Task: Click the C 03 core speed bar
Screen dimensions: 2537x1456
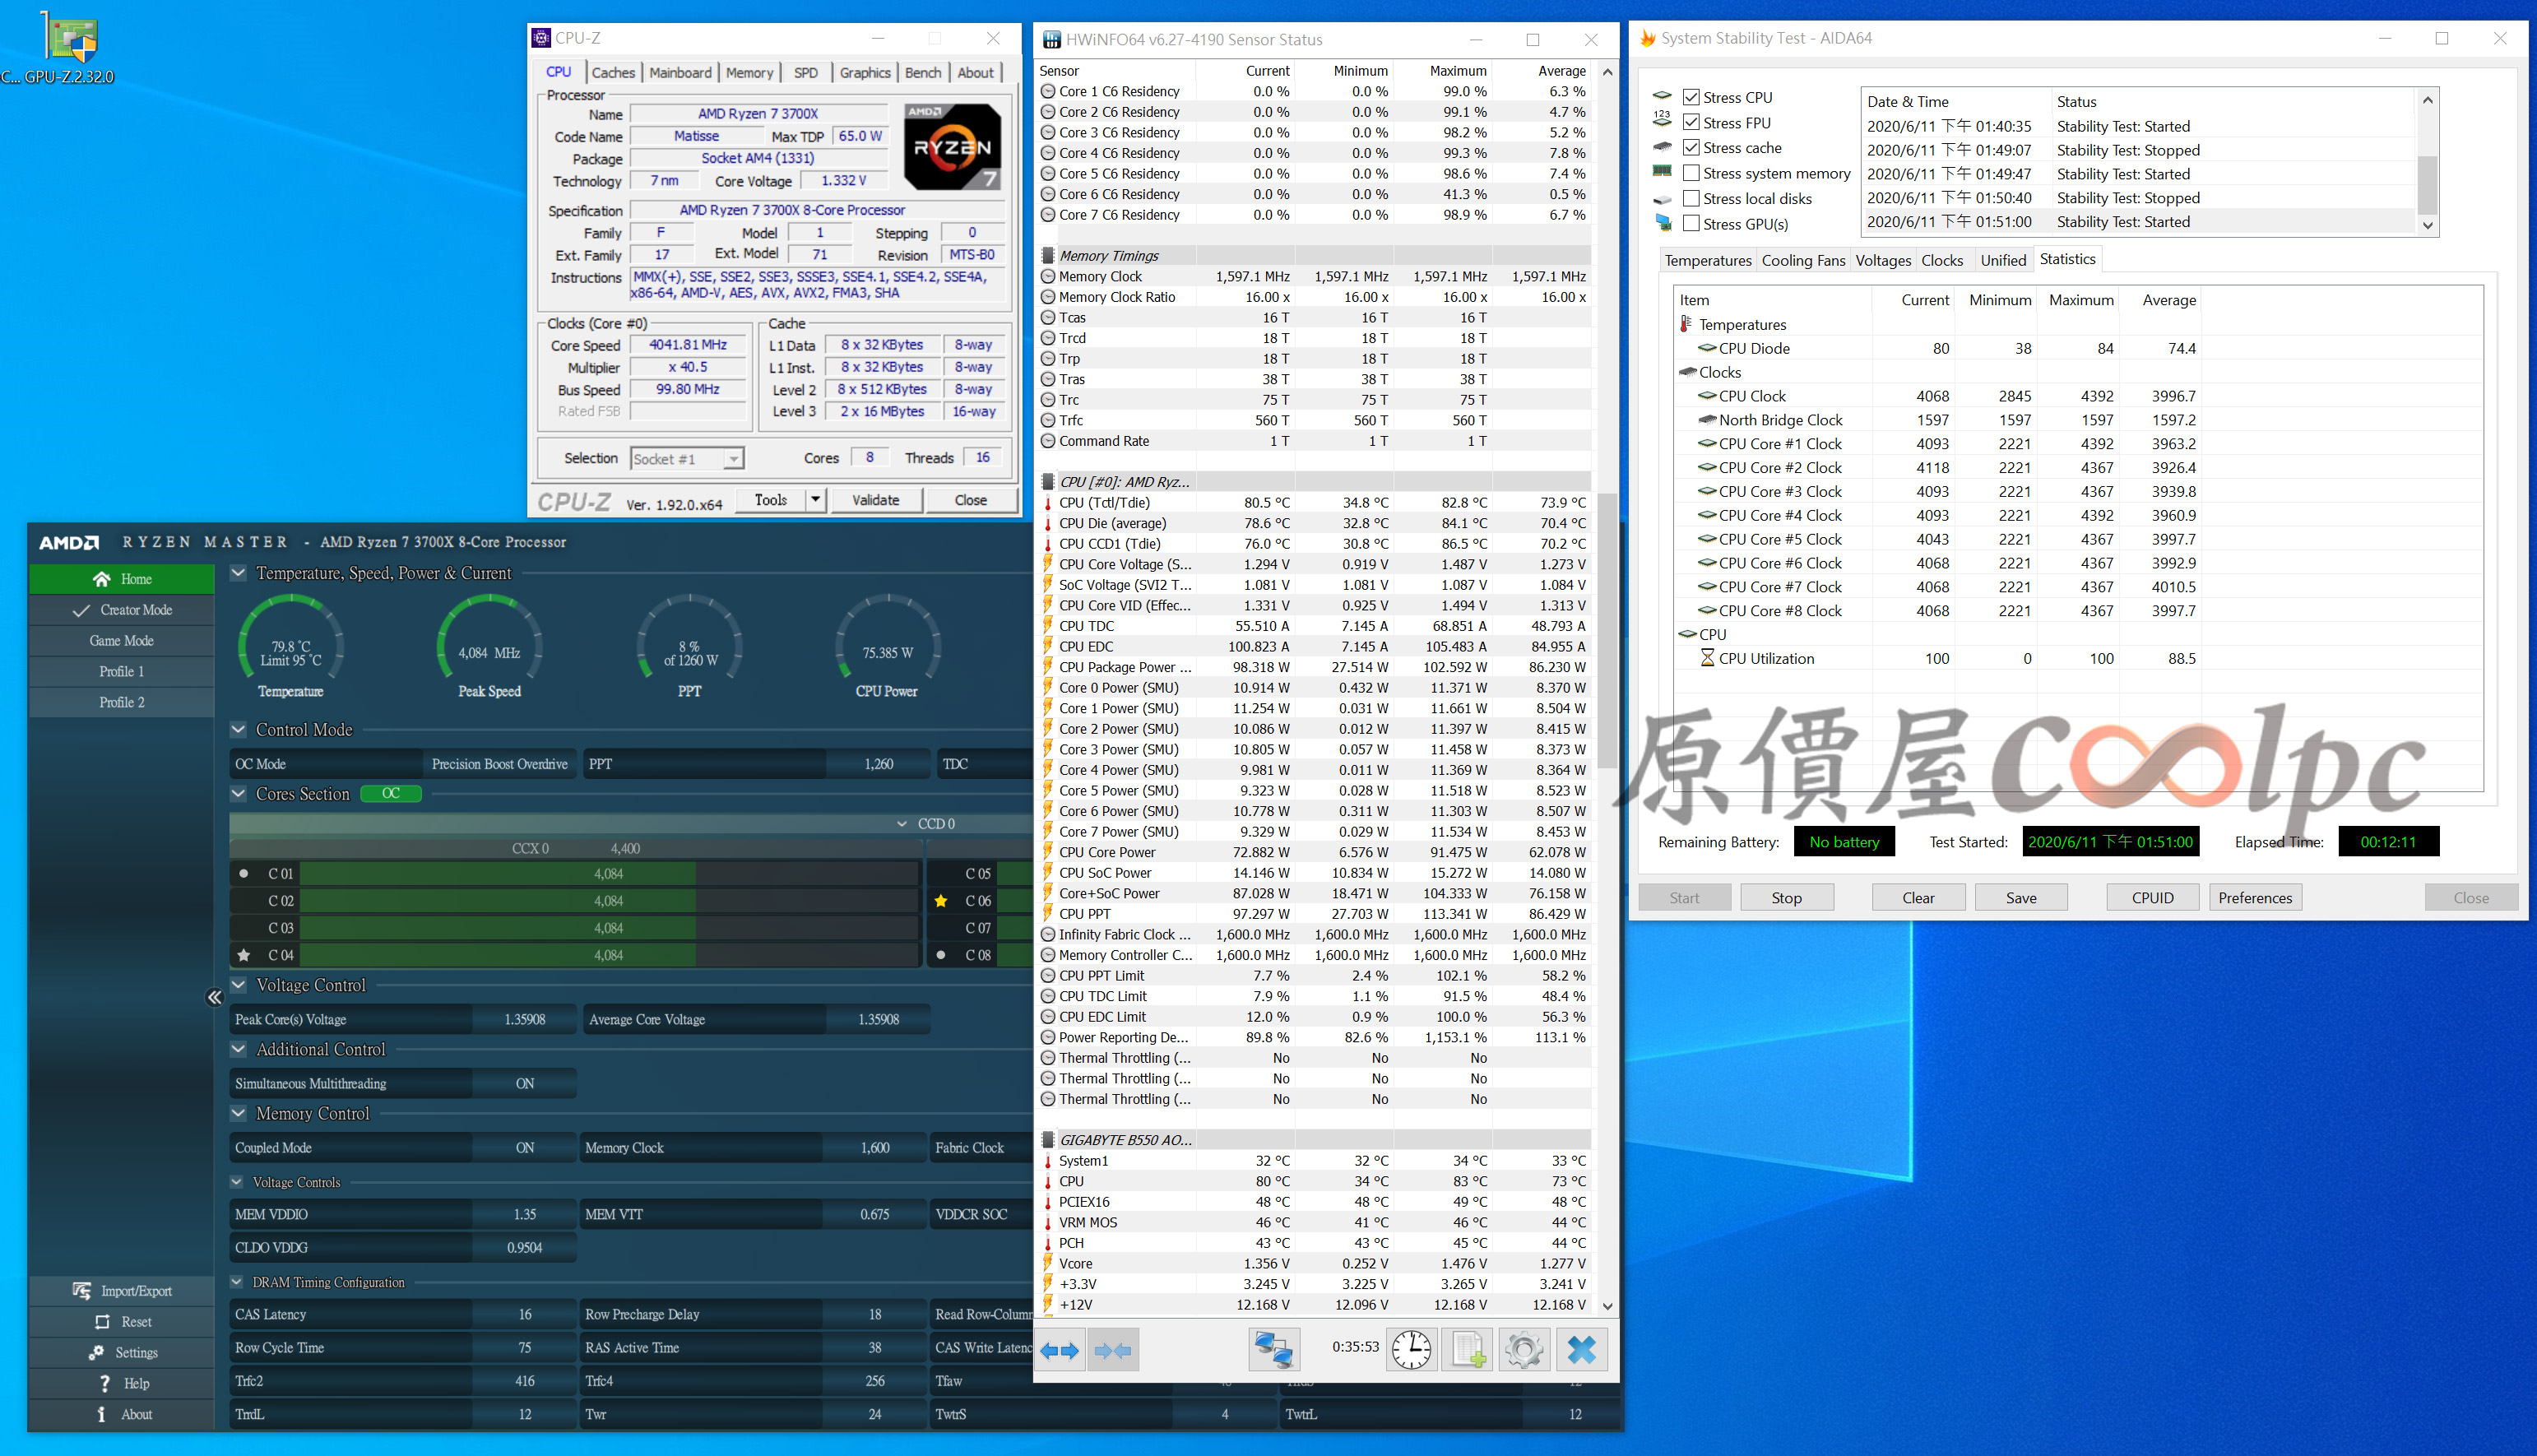Action: 608,928
